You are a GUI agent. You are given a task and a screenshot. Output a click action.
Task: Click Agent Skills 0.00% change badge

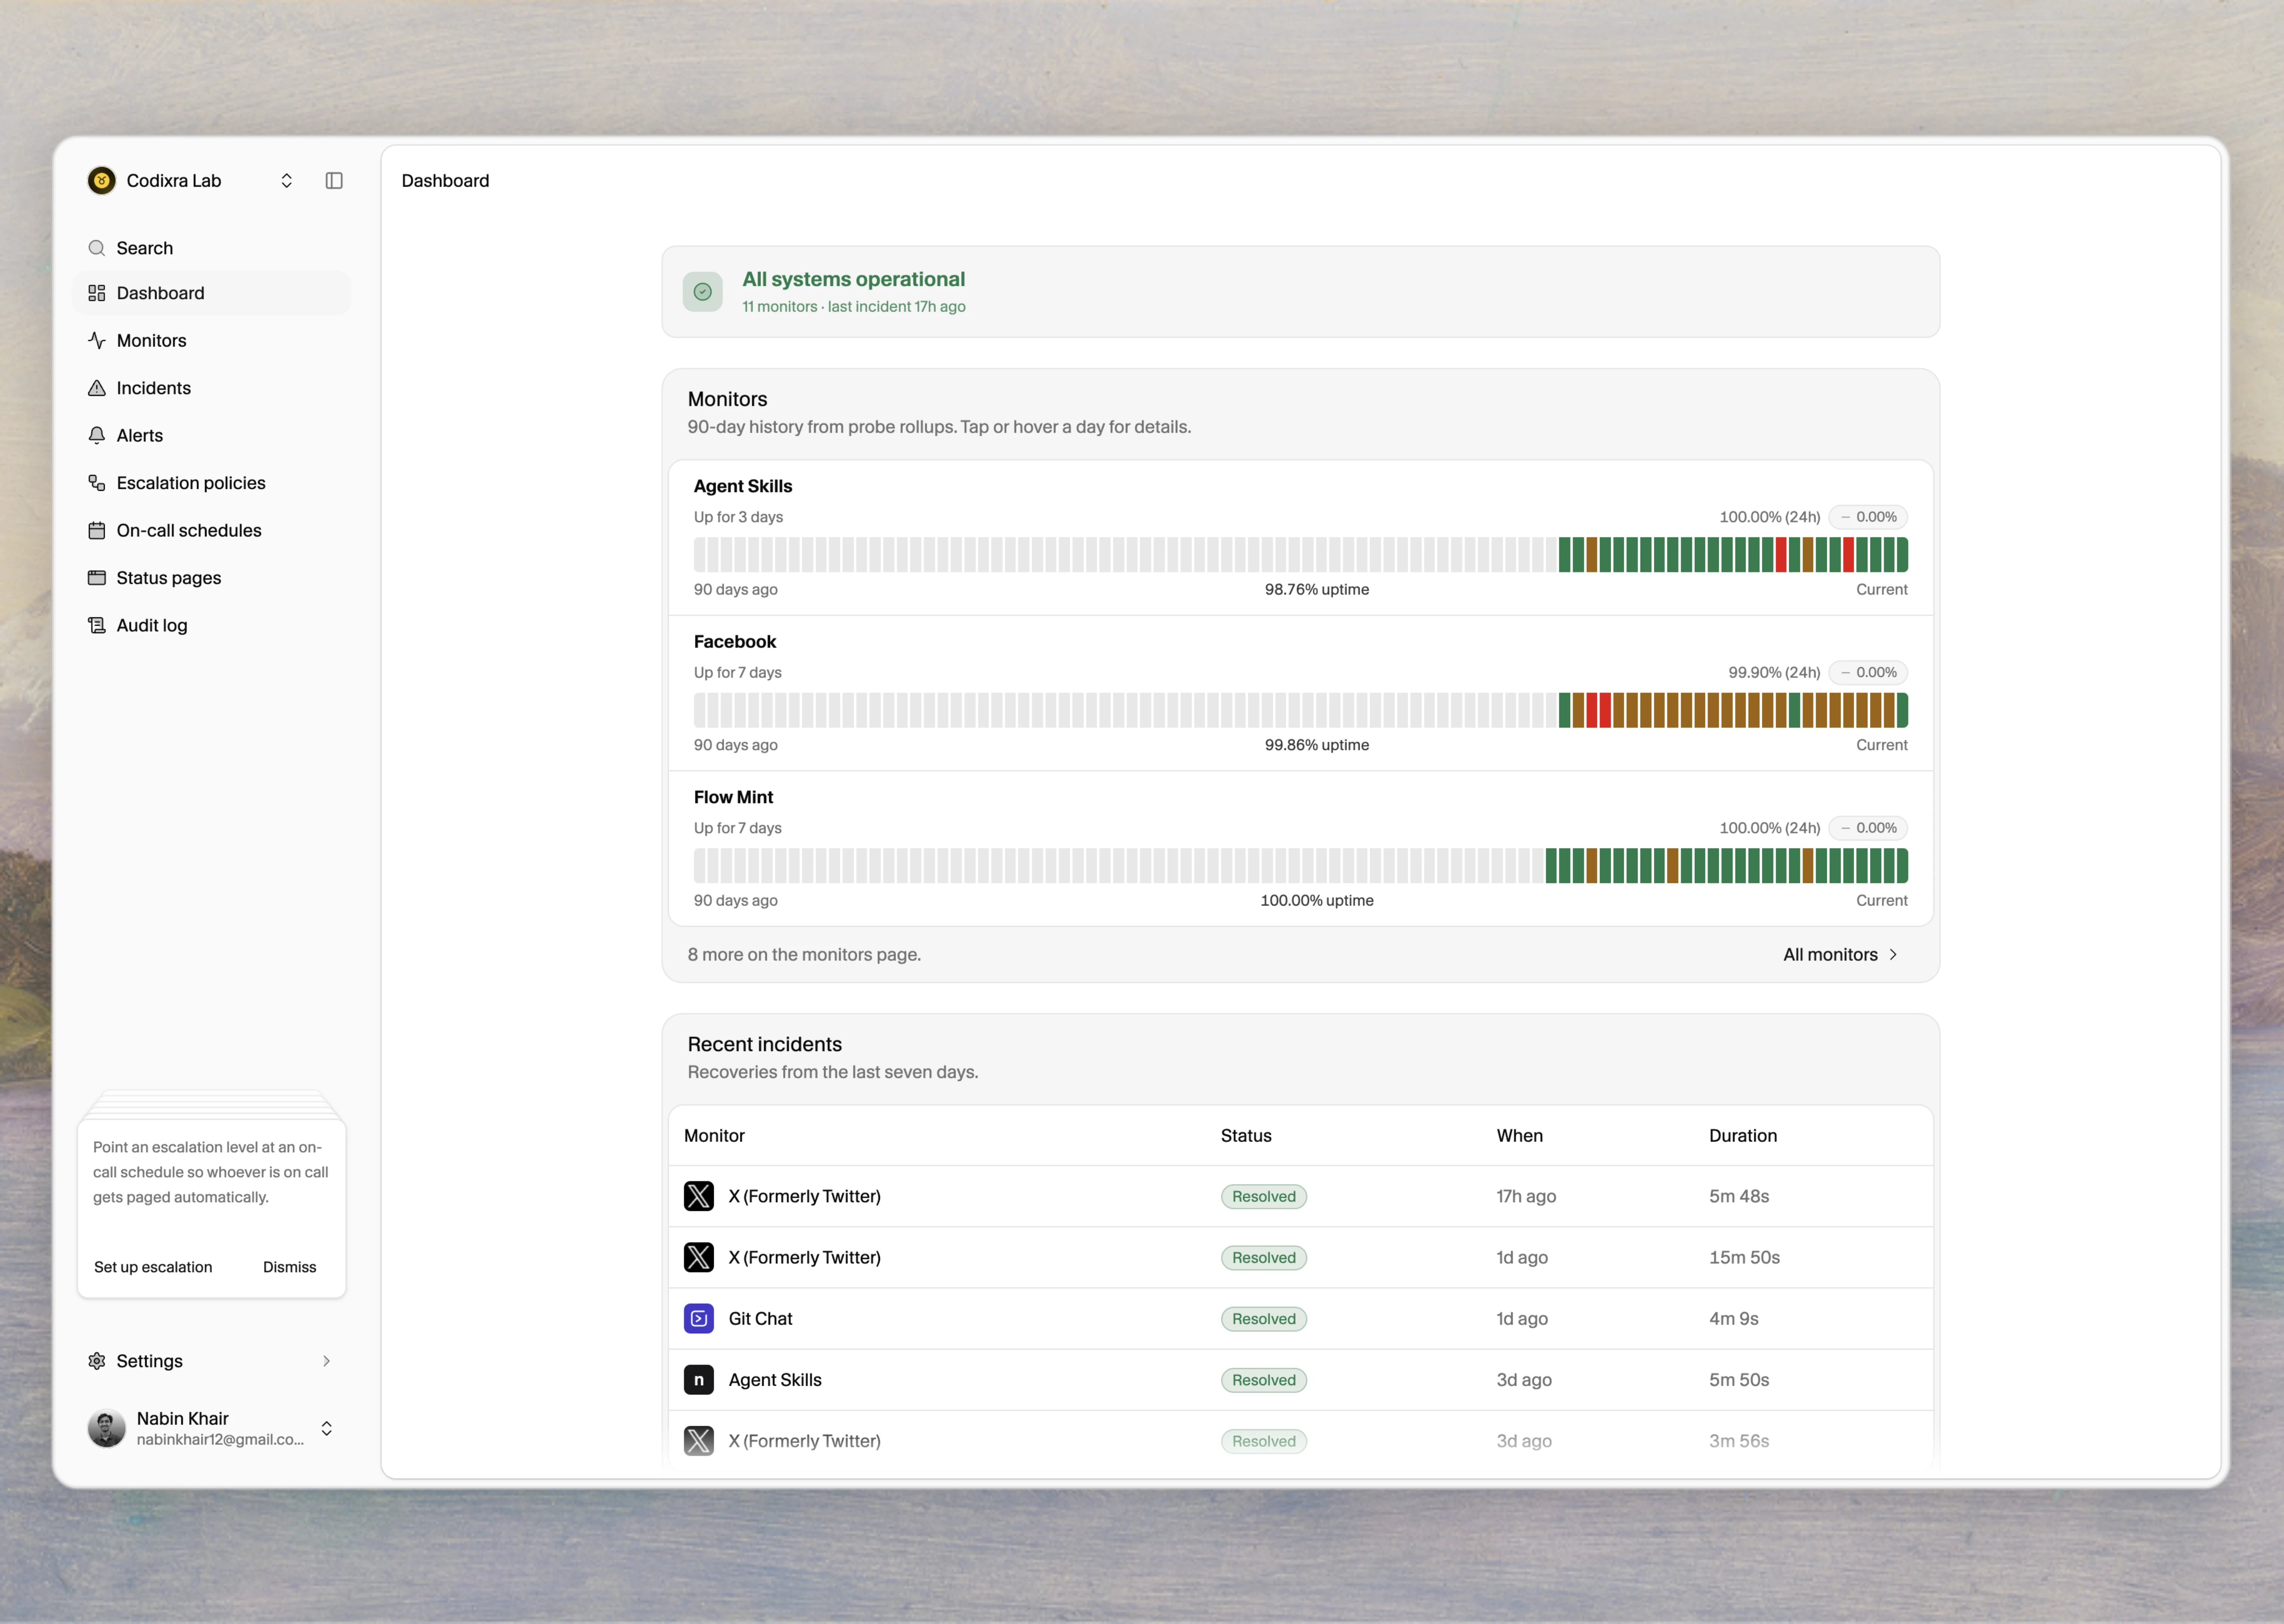coord(1868,517)
